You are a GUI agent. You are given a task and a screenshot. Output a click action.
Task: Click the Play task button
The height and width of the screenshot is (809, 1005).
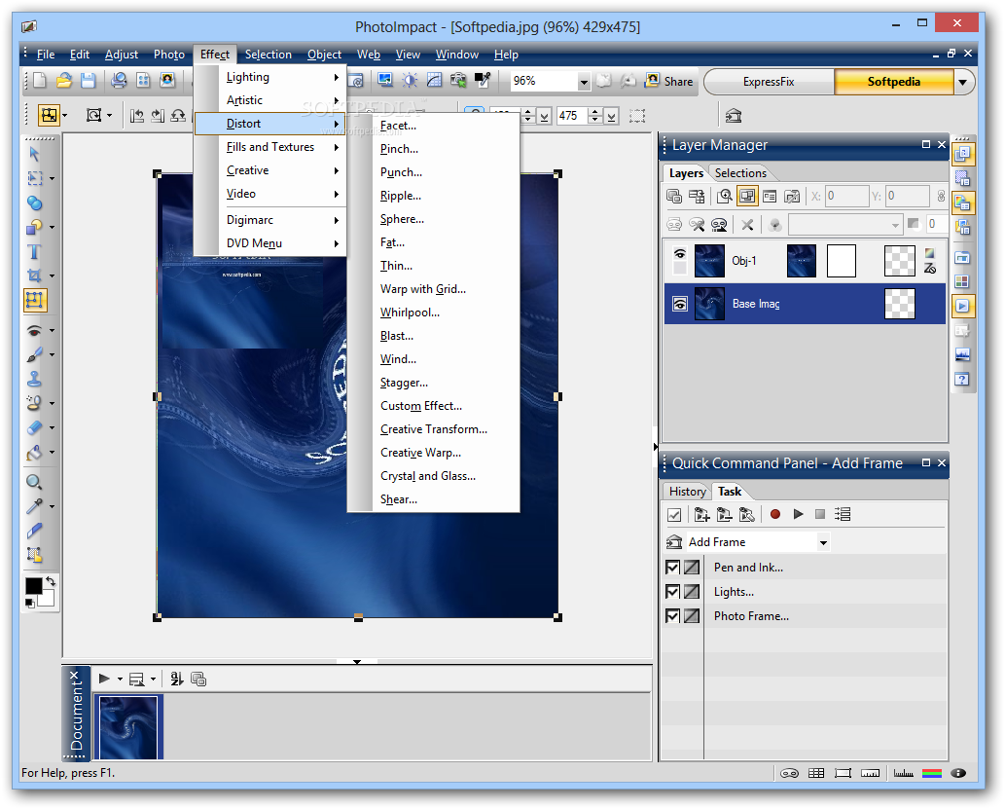point(798,514)
